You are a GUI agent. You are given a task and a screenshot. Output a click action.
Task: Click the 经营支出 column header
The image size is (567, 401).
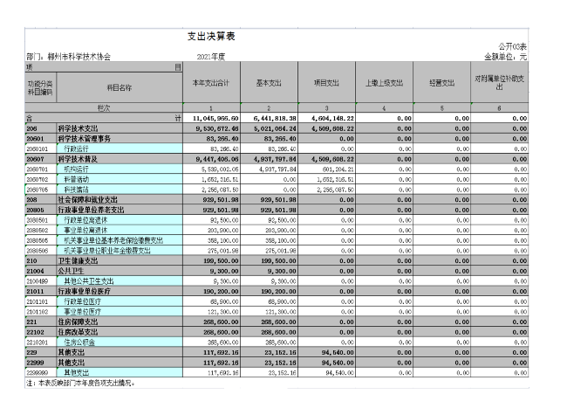[443, 83]
